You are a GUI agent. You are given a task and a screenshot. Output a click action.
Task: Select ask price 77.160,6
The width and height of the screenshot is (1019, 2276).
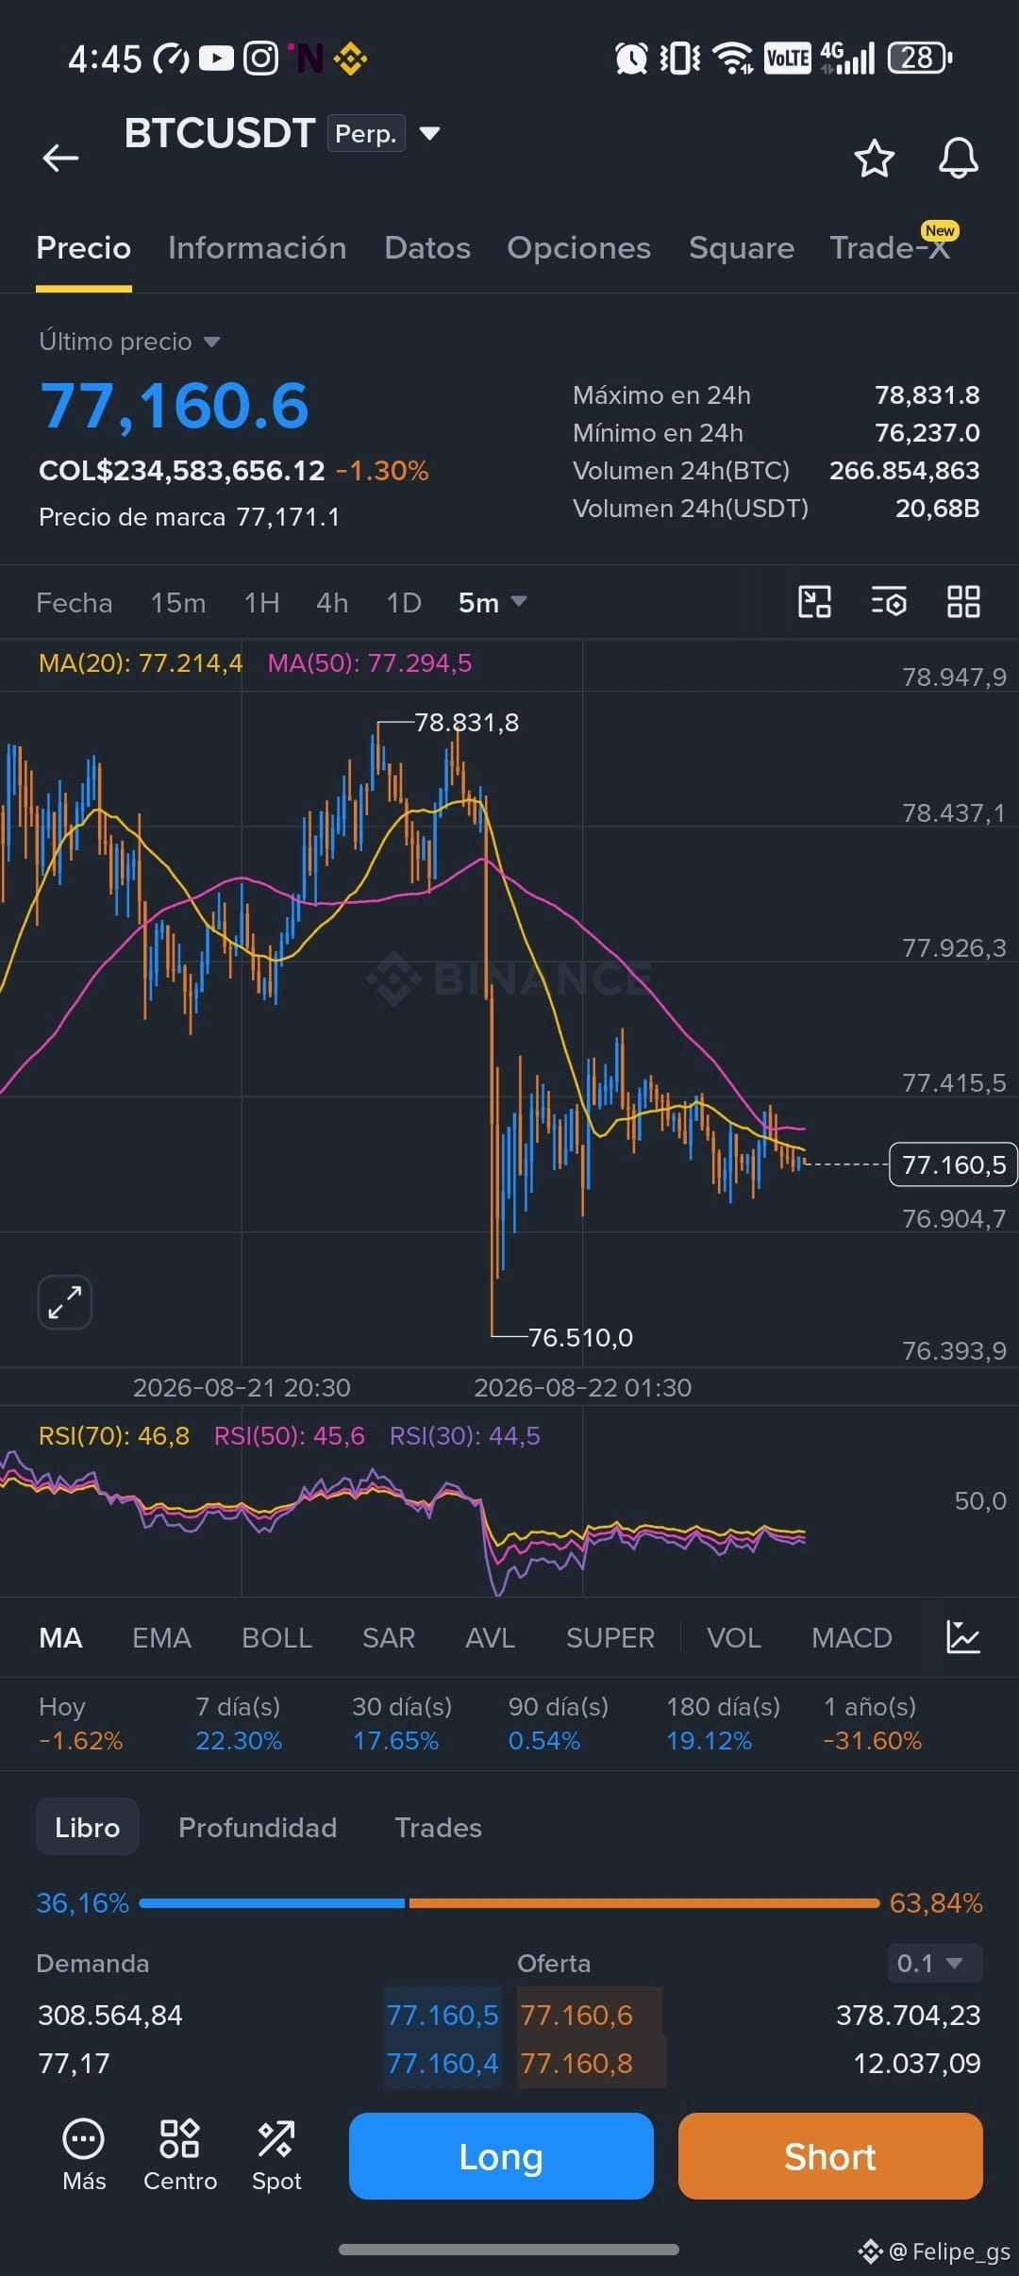tap(576, 2015)
